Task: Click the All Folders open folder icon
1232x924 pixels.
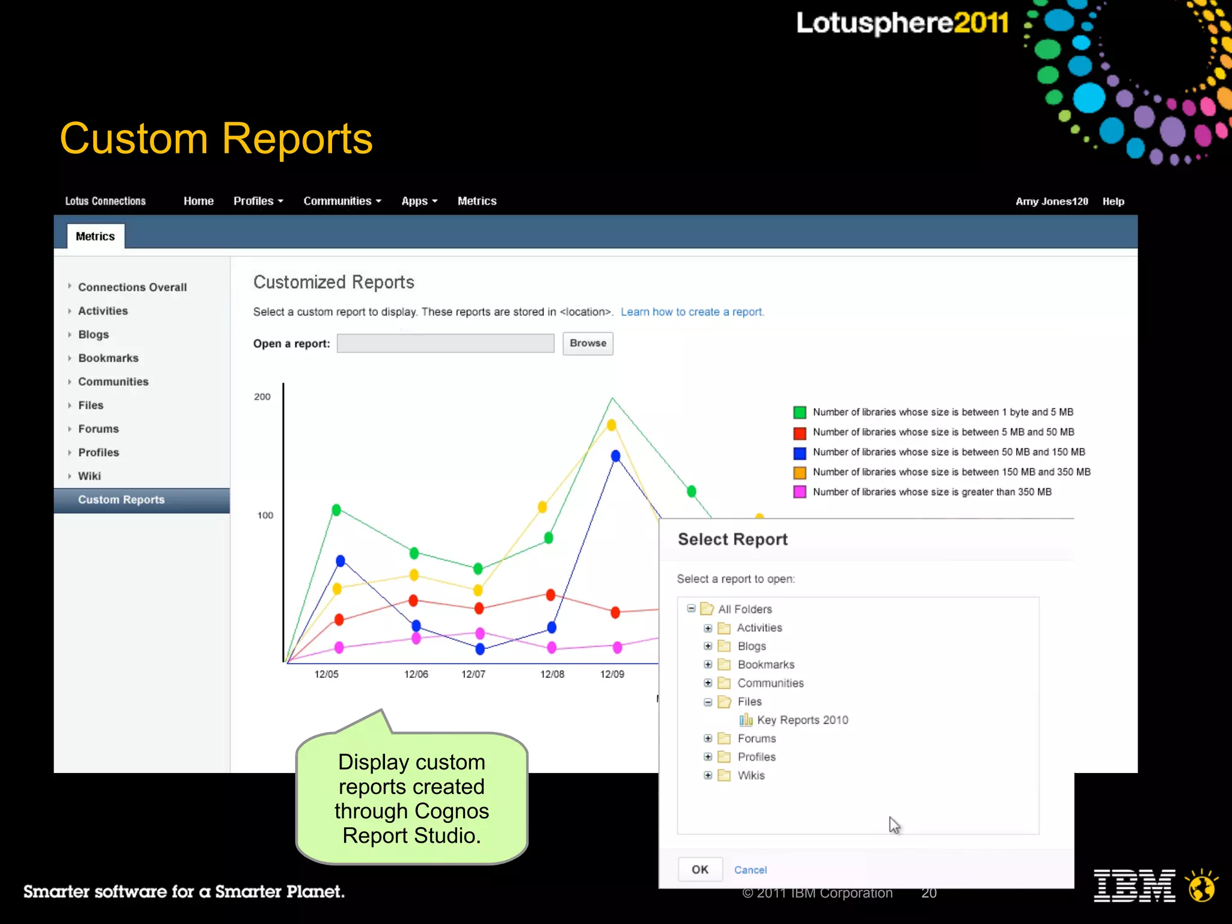Action: 707,609
